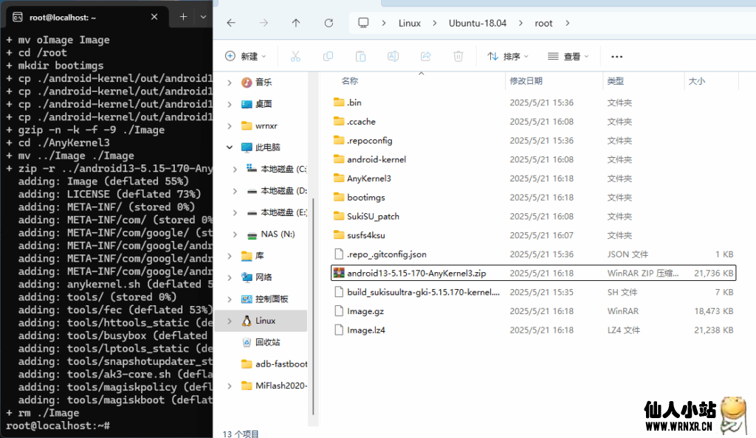Open a new terminal tab with the plus button
The image size is (756, 438).
pos(183,17)
